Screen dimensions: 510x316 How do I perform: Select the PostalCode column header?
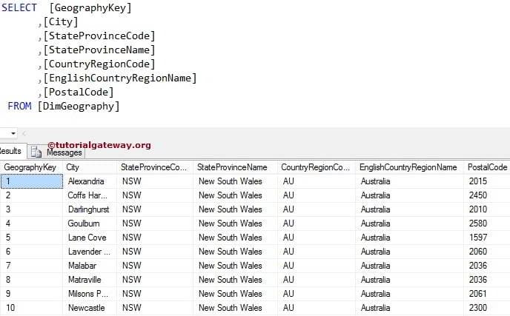tap(487, 167)
